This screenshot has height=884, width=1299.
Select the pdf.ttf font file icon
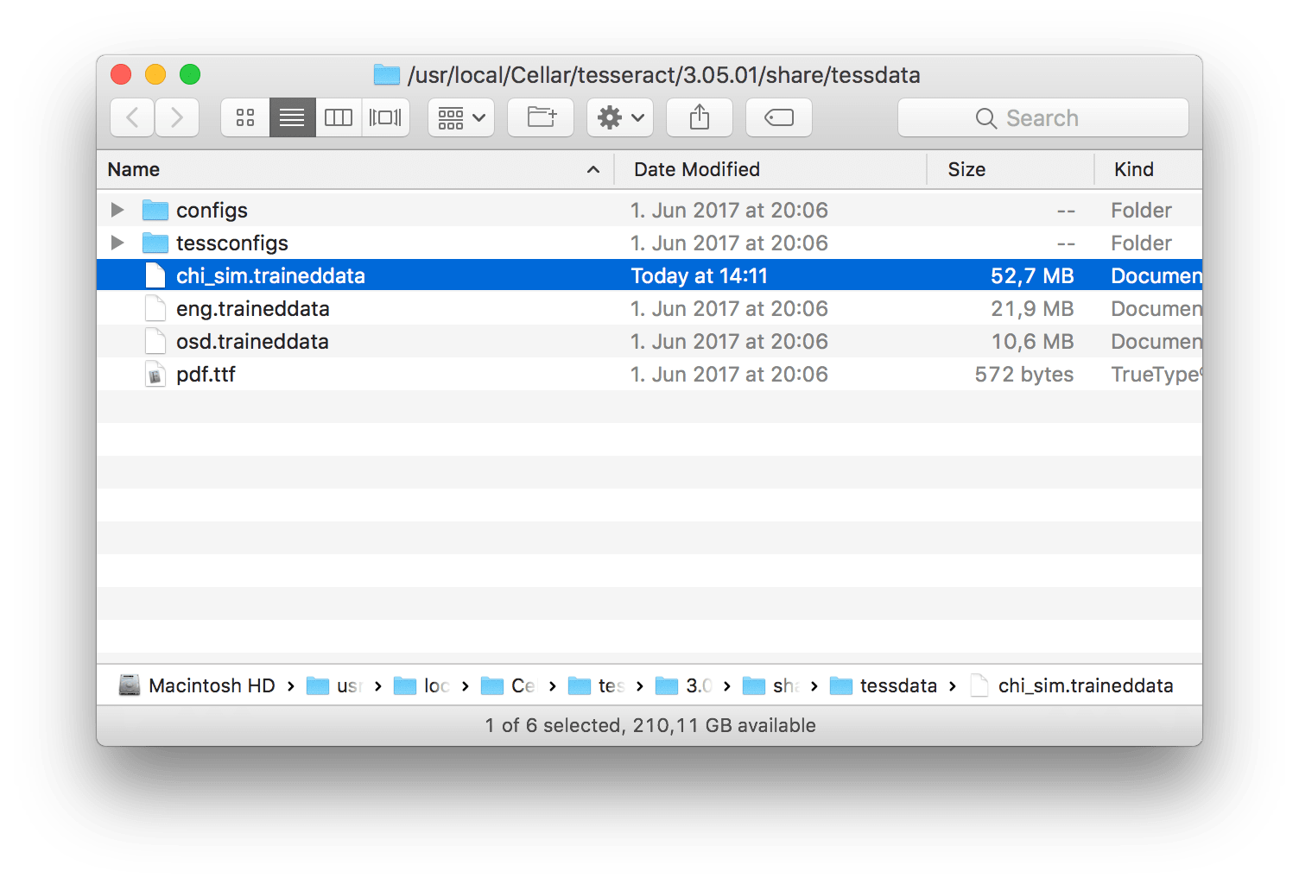tap(155, 374)
